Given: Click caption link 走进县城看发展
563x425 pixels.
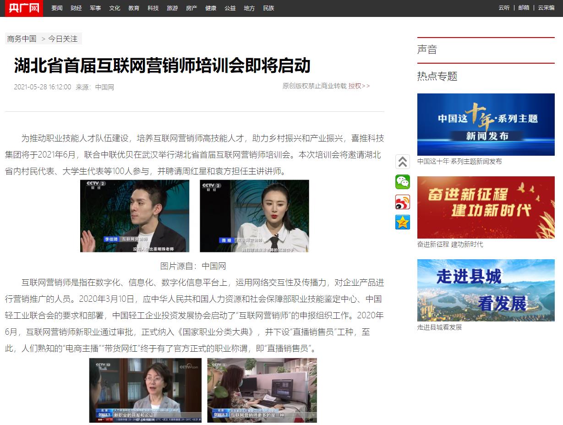Looking at the screenshot, I should coord(440,327).
